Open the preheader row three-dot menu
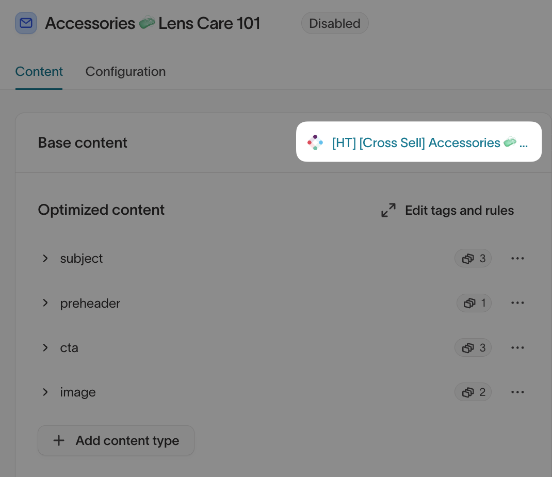The width and height of the screenshot is (552, 477). click(x=517, y=303)
